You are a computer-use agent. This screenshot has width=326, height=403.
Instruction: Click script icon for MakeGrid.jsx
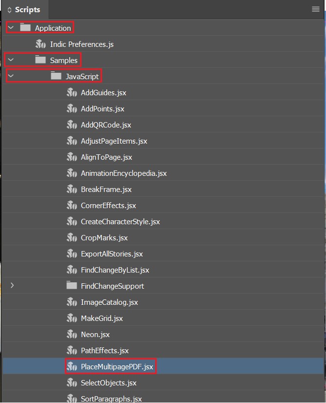click(x=72, y=318)
